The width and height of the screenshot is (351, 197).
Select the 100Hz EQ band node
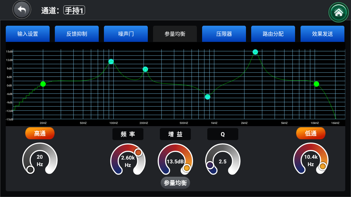[x=111, y=62]
